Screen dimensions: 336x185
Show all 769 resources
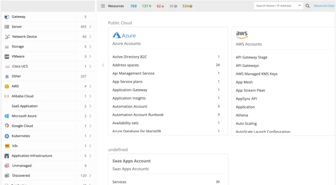click(x=133, y=6)
